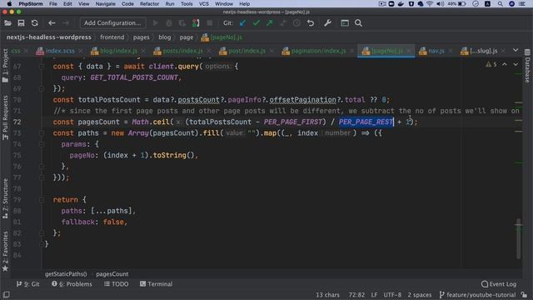Open the Project tool window
The width and height of the screenshot is (533, 300).
pyautogui.click(x=5, y=66)
